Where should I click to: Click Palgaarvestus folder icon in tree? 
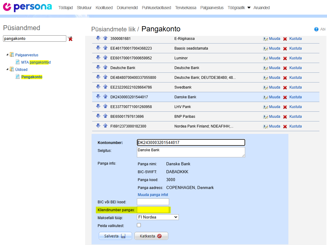point(12,55)
